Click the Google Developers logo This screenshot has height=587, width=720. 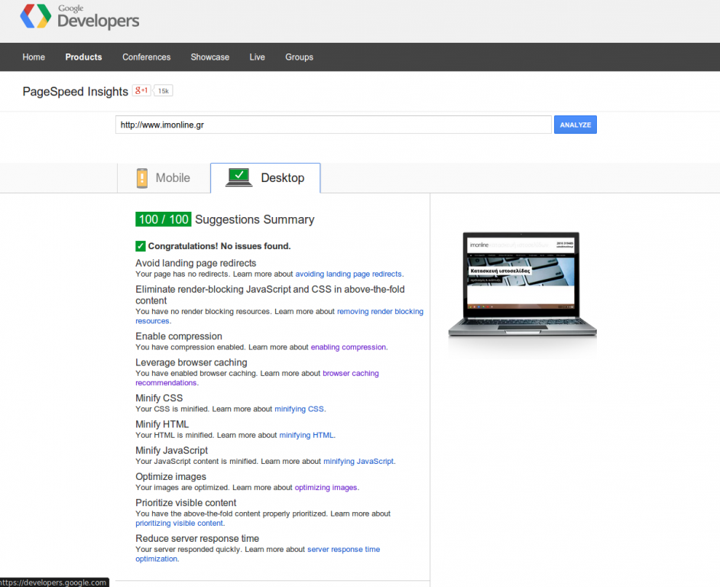pos(79,17)
